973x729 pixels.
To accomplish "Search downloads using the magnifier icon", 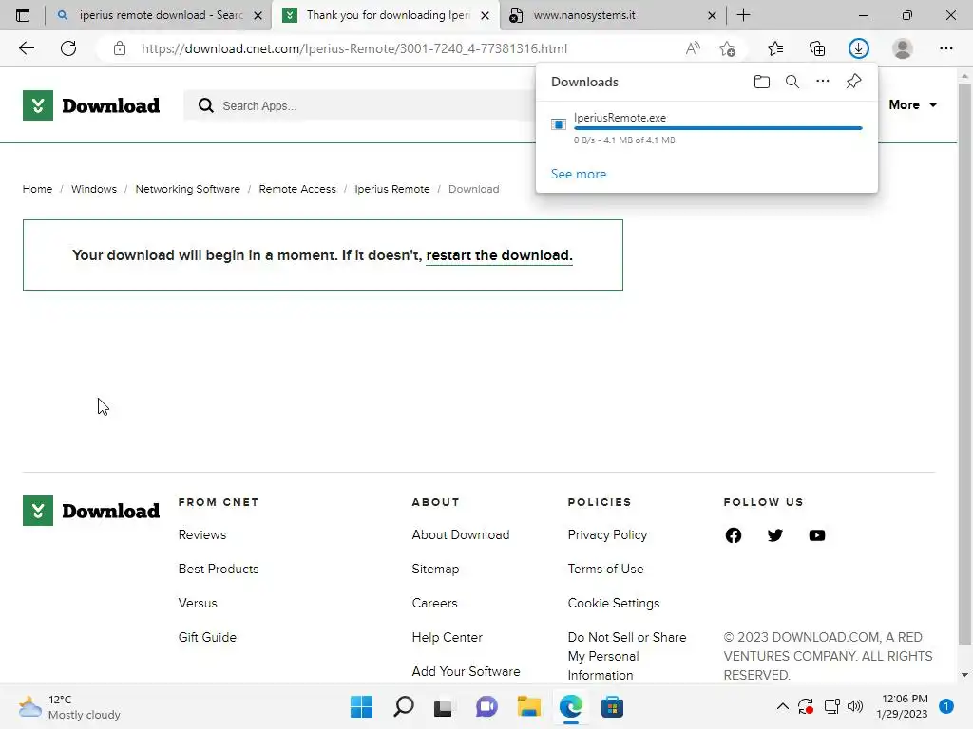I will click(792, 82).
